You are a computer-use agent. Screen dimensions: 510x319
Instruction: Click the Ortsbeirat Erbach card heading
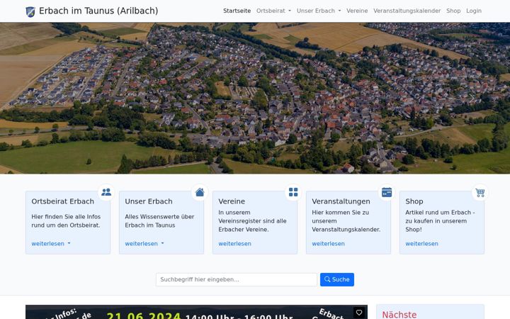pos(63,201)
